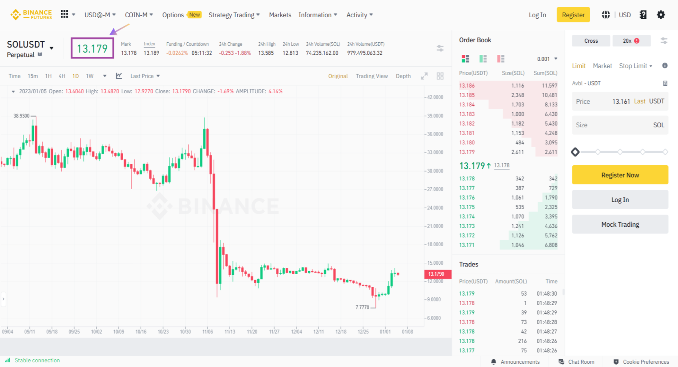This screenshot has width=678, height=367.
Task: Click the order size slider handle
Action: pos(575,152)
